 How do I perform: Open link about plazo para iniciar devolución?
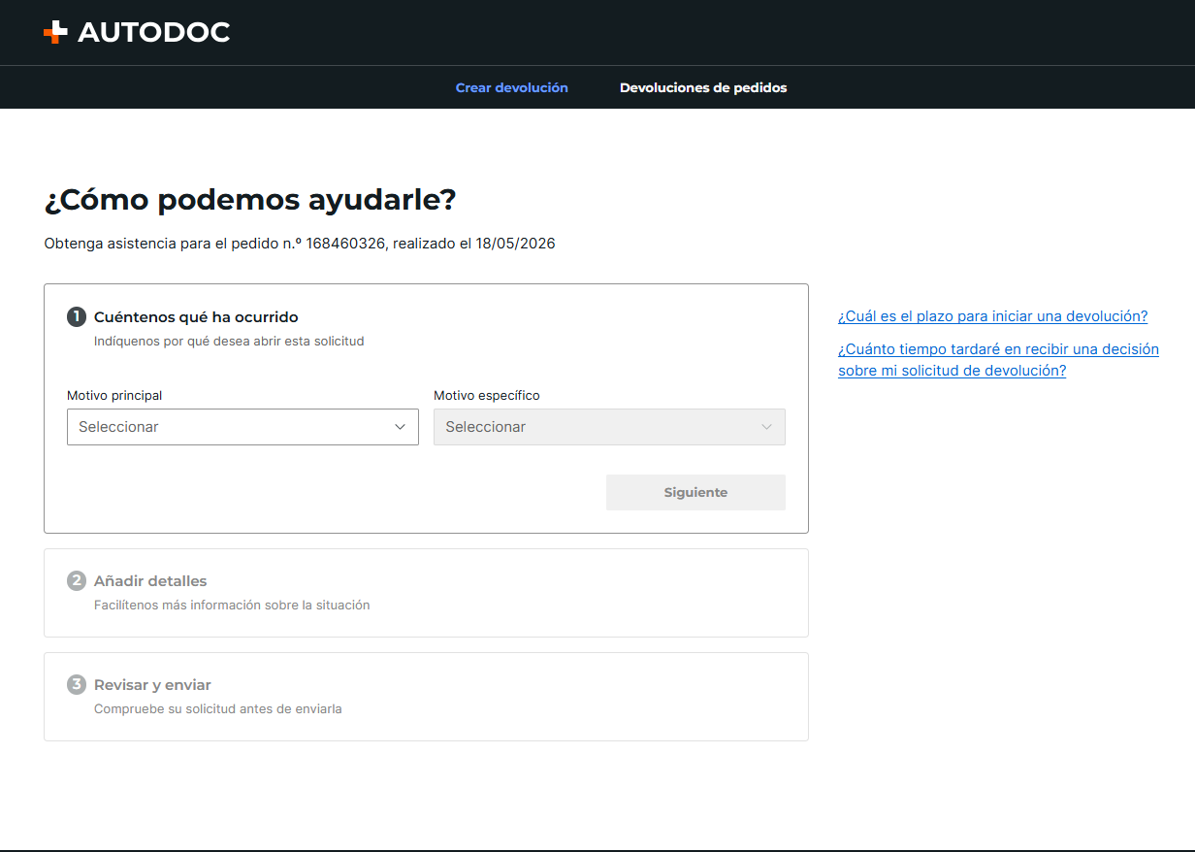click(x=992, y=316)
